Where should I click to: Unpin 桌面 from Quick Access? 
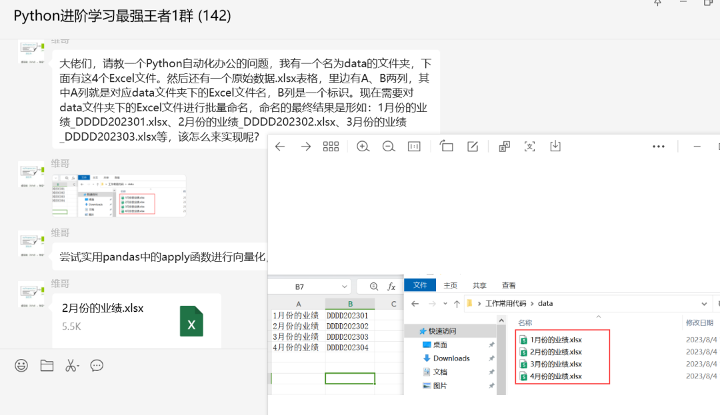491,344
